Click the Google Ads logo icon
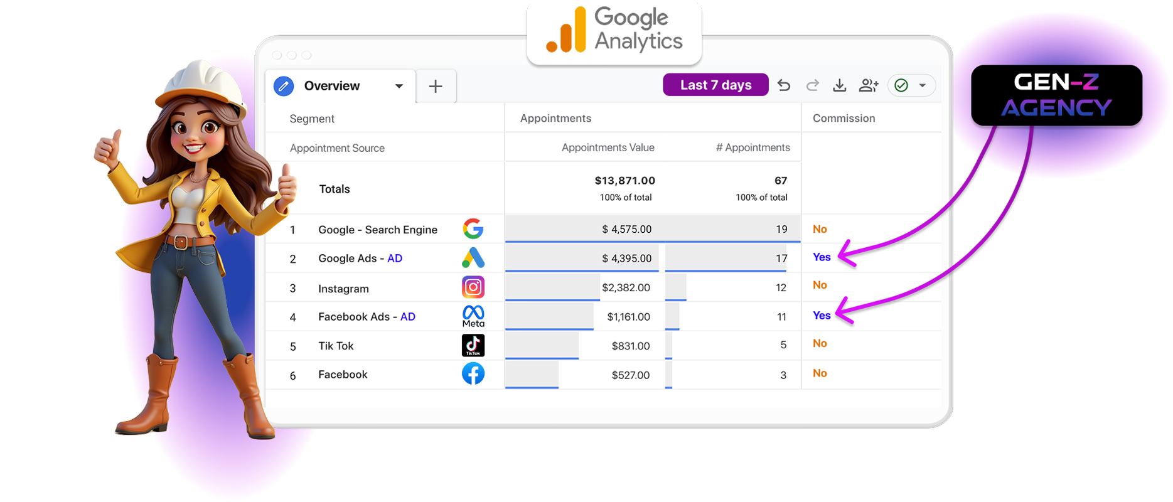The image size is (1173, 502). (473, 258)
